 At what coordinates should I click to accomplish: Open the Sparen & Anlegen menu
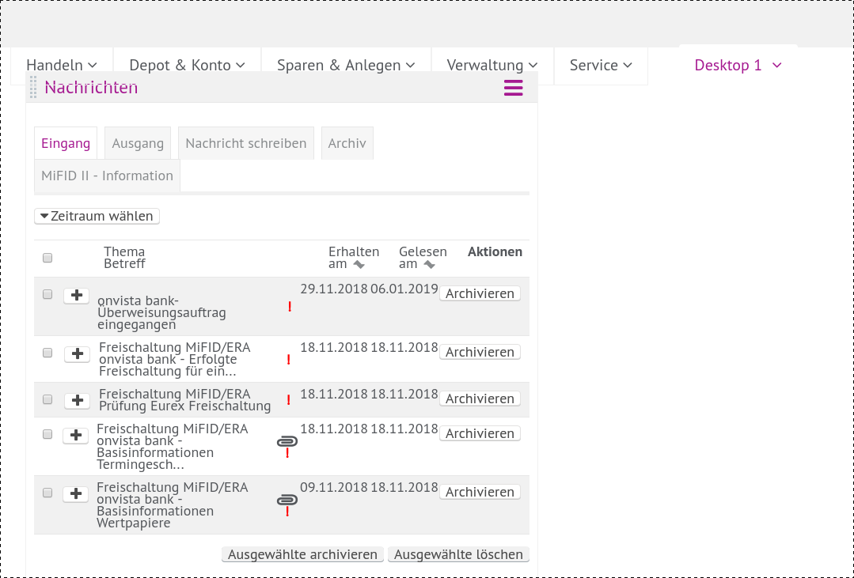[x=346, y=66]
